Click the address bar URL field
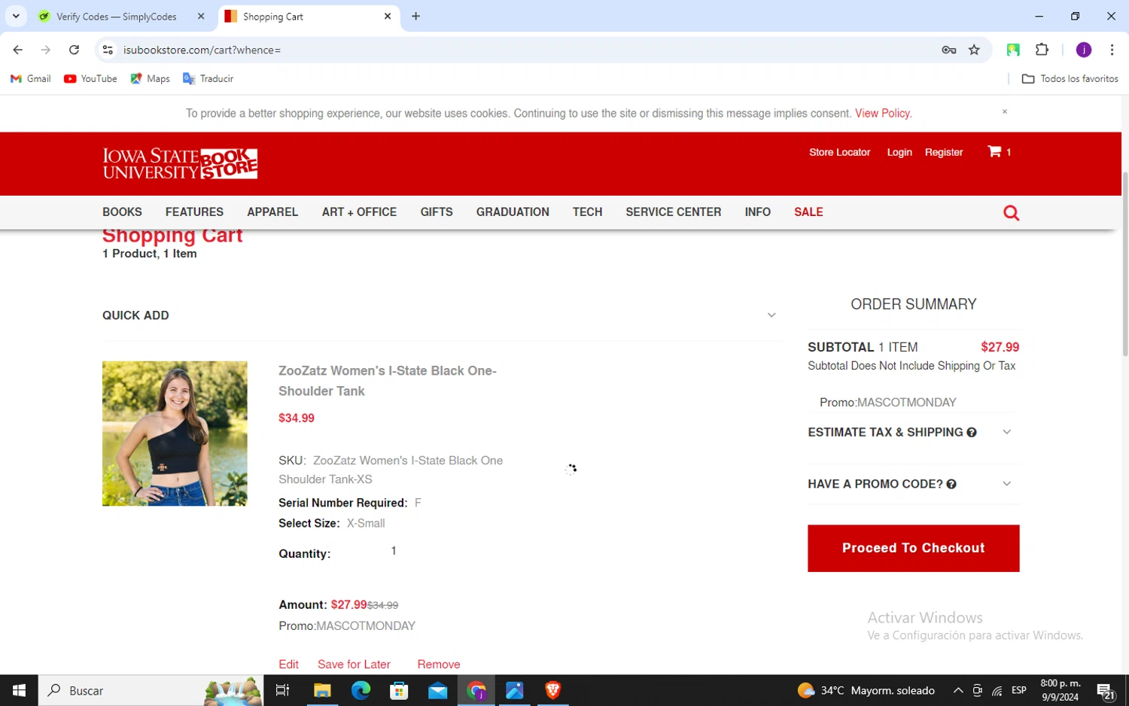1129x706 pixels. point(527,50)
